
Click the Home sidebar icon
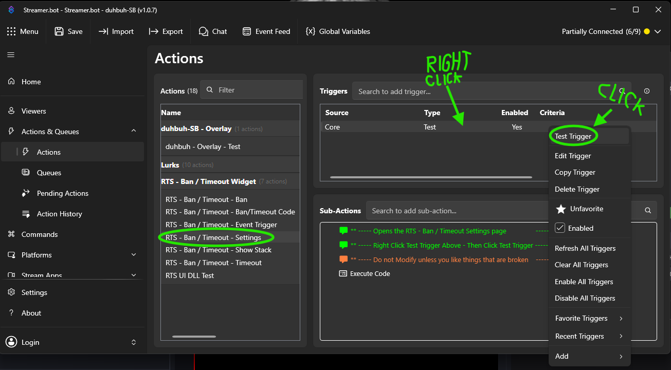click(x=11, y=82)
